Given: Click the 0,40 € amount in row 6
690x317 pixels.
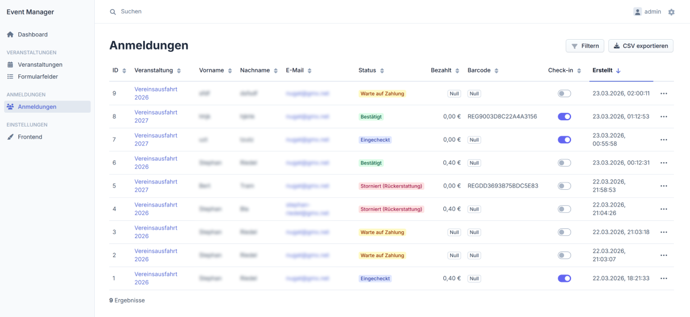Looking at the screenshot, I should coord(451,163).
